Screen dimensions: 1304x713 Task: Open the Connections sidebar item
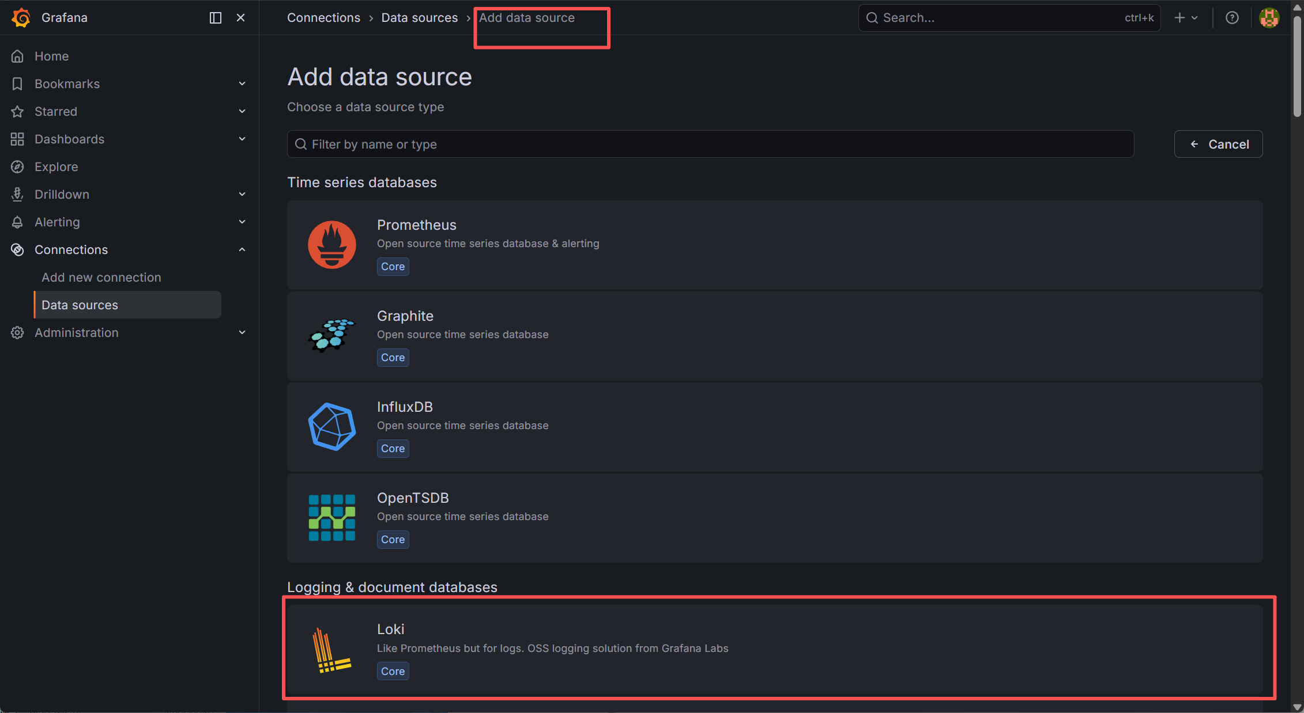(x=71, y=249)
